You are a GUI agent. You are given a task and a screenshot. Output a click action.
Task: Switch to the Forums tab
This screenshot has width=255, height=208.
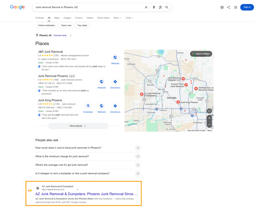pos(79,18)
